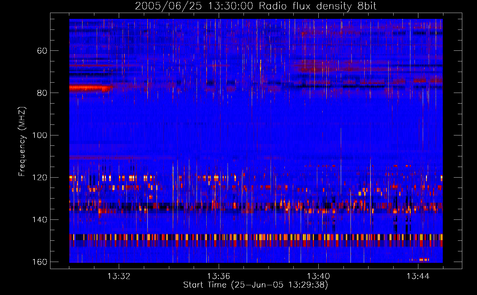Image resolution: width=477 pixels, height=295 pixels.
Task: Click the 60 frequency tick label
Action: [x=42, y=51]
